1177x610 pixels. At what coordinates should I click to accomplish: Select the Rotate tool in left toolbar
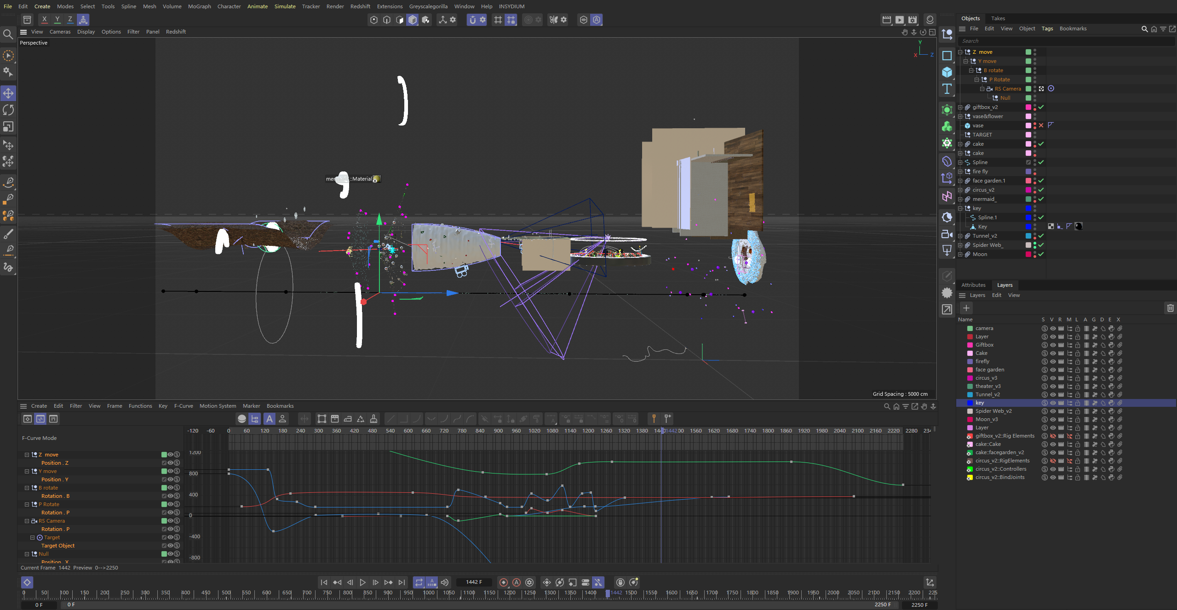[8, 110]
